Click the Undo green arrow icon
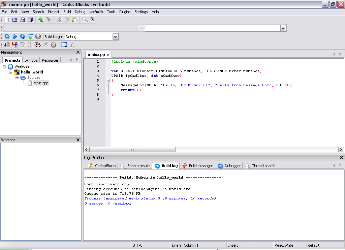This screenshot has width=345, height=250. 41,20
